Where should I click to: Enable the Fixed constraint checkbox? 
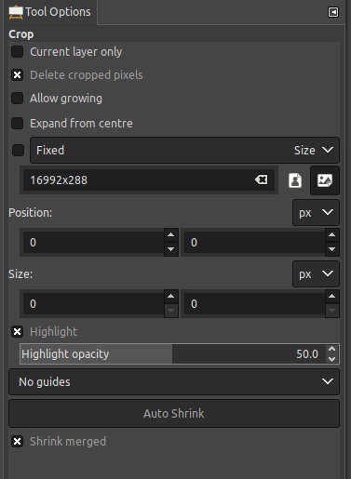pos(18,151)
